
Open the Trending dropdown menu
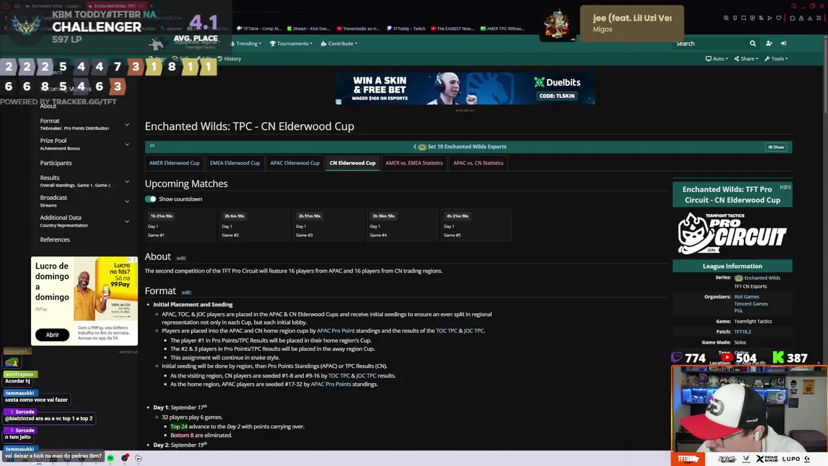(245, 43)
